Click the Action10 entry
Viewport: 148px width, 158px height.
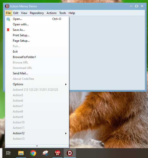[37, 122]
